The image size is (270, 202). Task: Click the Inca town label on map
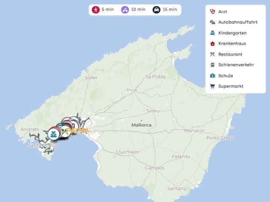click(132, 90)
